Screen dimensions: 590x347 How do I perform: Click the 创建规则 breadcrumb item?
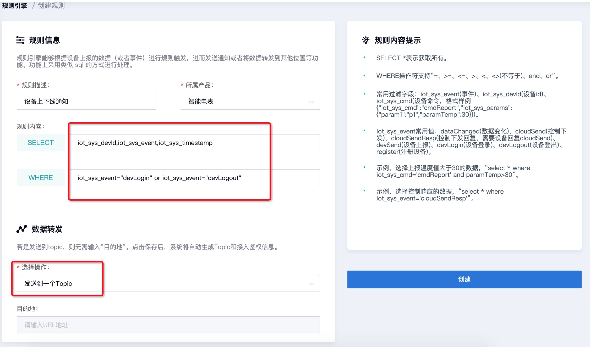pos(51,5)
